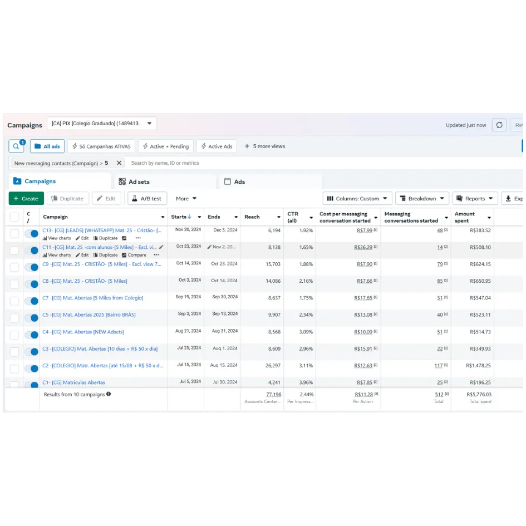Click the plus icon for 5 more views

[x=247, y=146]
